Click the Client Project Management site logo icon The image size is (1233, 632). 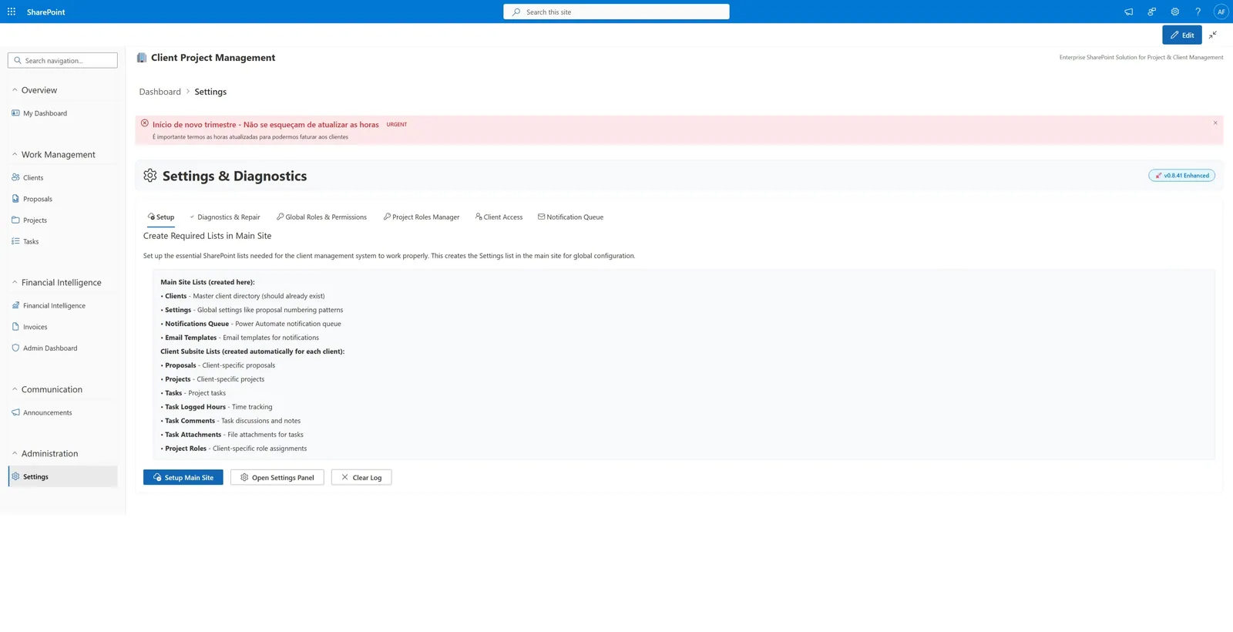click(142, 58)
